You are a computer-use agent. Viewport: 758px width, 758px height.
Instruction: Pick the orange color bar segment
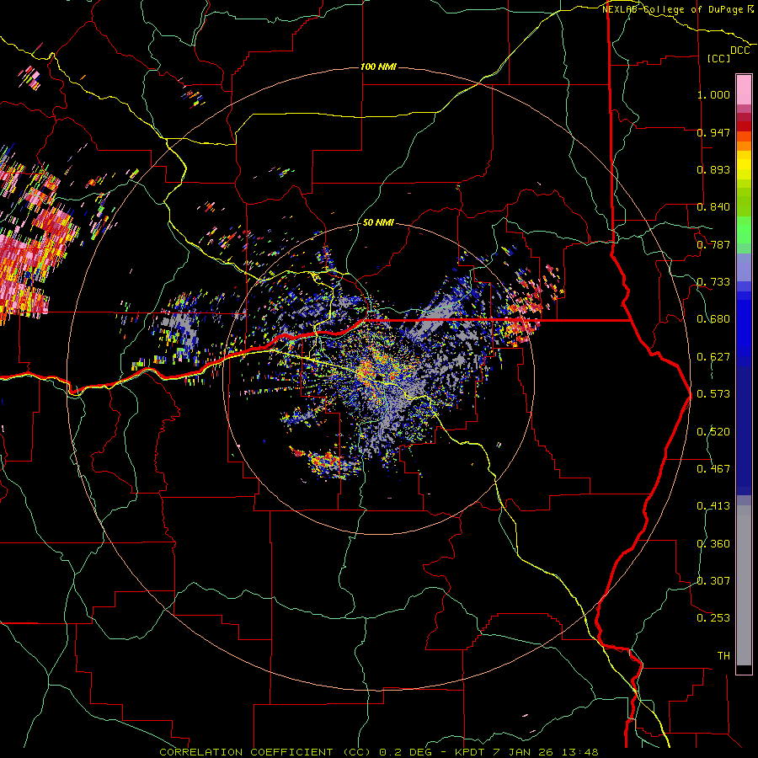[x=744, y=146]
